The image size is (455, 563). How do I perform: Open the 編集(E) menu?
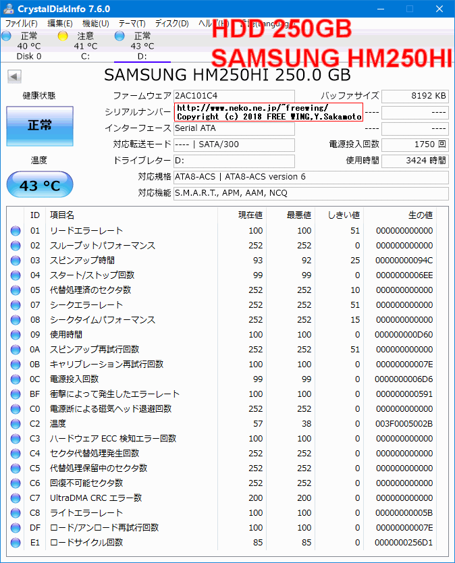[60, 24]
